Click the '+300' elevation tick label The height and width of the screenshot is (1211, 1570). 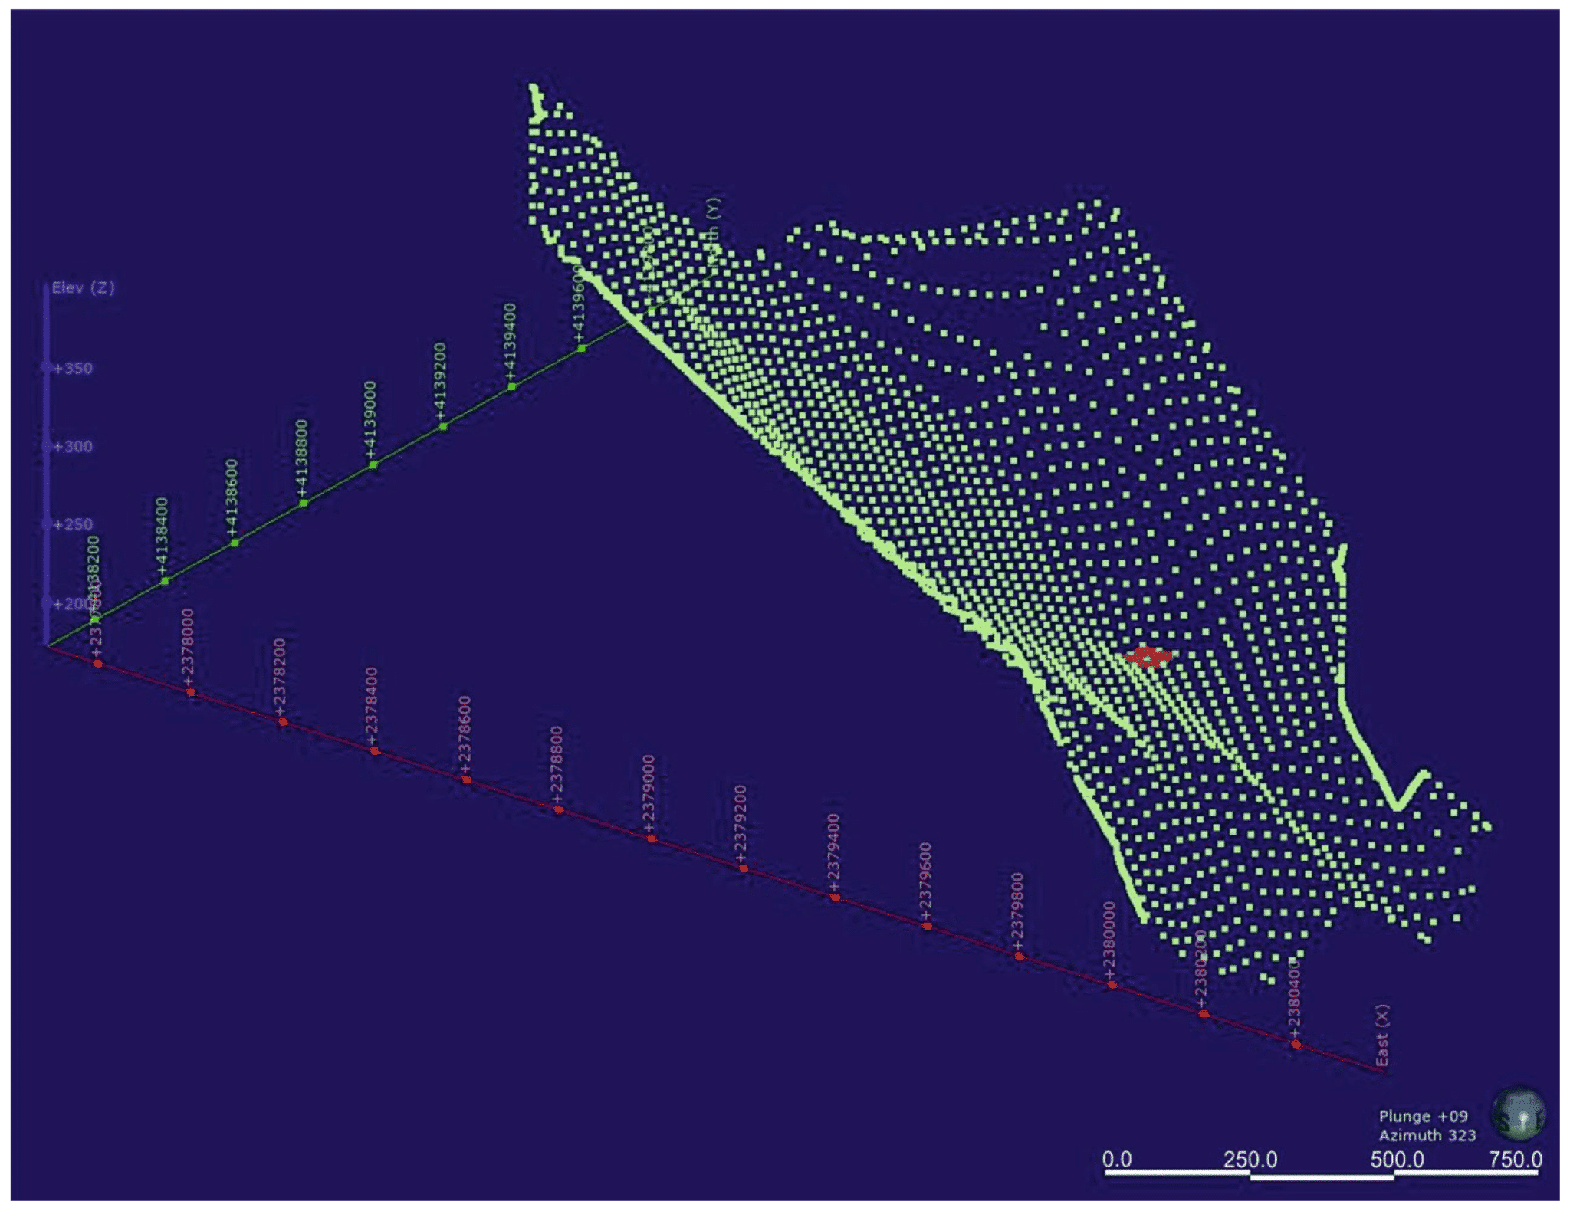click(73, 446)
